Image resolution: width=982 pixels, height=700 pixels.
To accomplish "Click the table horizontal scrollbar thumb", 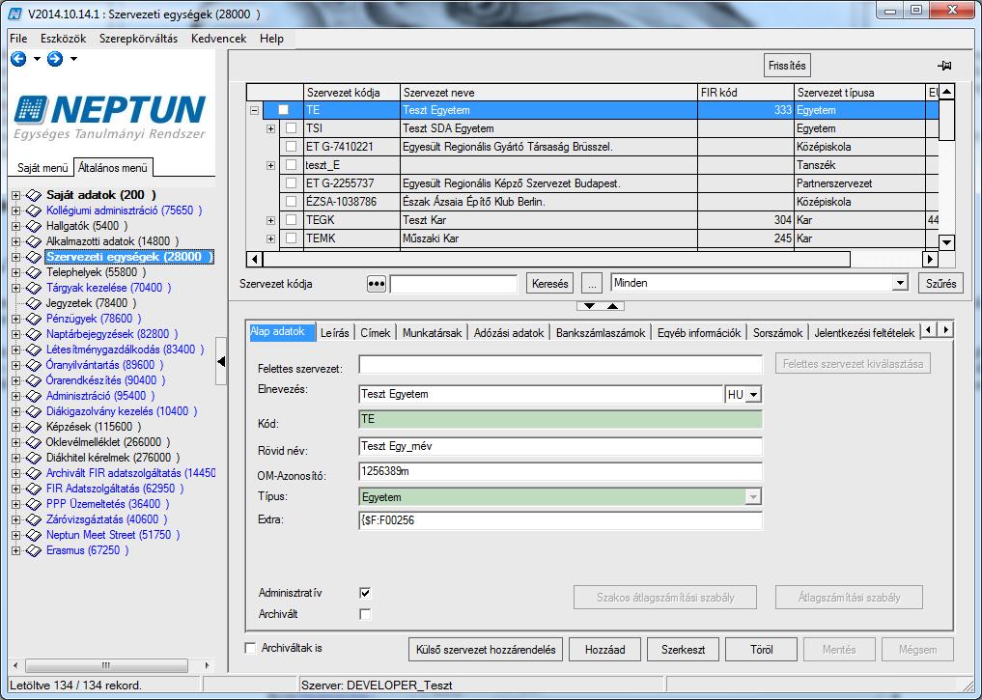I will (556, 259).
